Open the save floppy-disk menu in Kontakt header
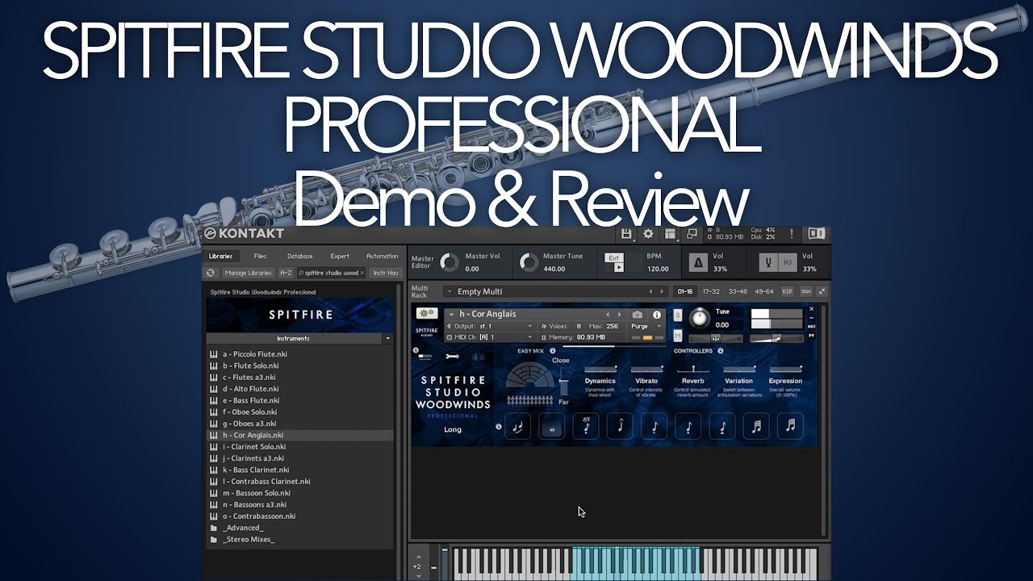 click(626, 234)
